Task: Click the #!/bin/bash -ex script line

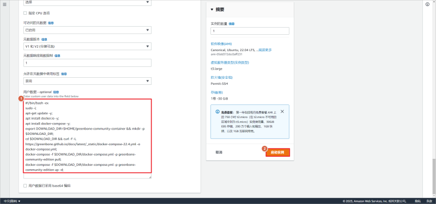Action: pos(37,103)
